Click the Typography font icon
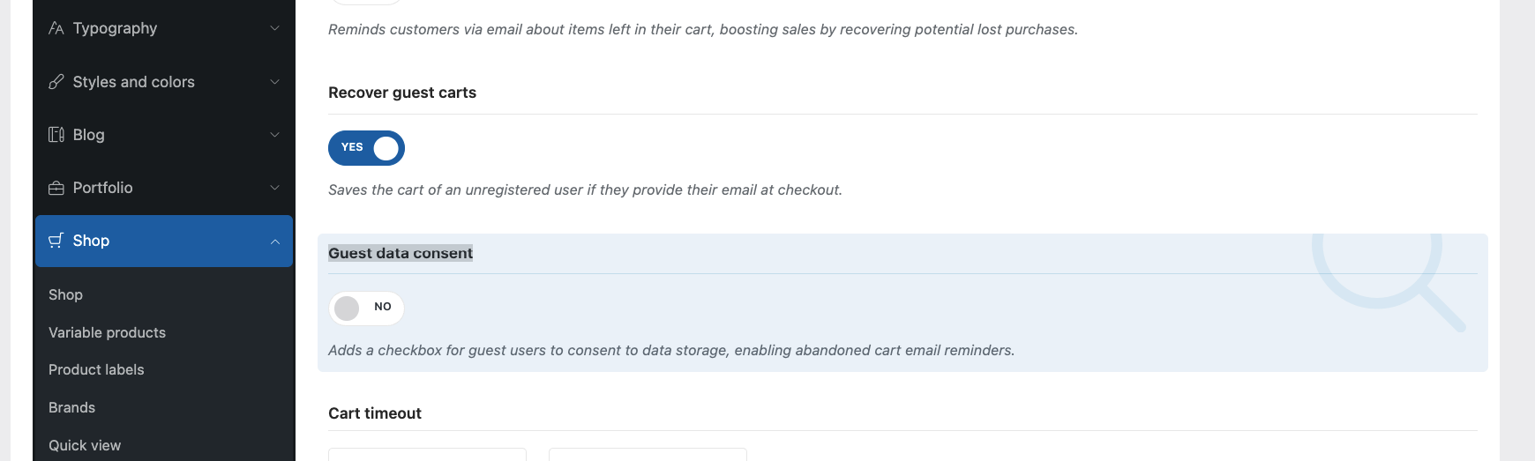Viewport: 1535px width, 461px height. [56, 28]
